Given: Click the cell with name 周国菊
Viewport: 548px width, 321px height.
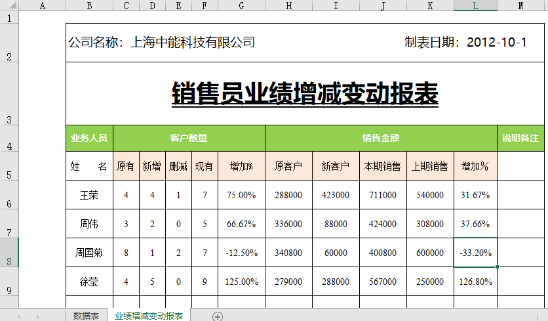Looking at the screenshot, I should pyautogui.click(x=89, y=253).
